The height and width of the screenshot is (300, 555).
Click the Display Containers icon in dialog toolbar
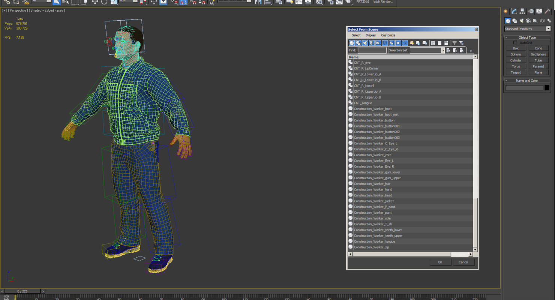pyautogui.click(x=411, y=43)
